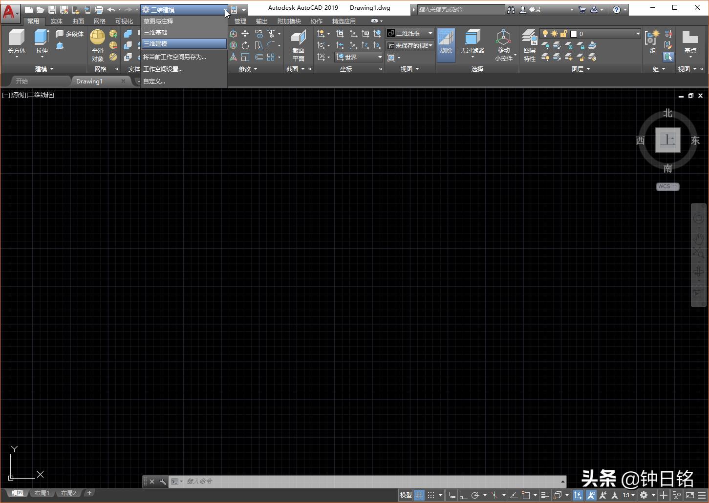Image resolution: width=709 pixels, height=503 pixels.
Task: Click the Save icon in quick access
Action: 52,9
